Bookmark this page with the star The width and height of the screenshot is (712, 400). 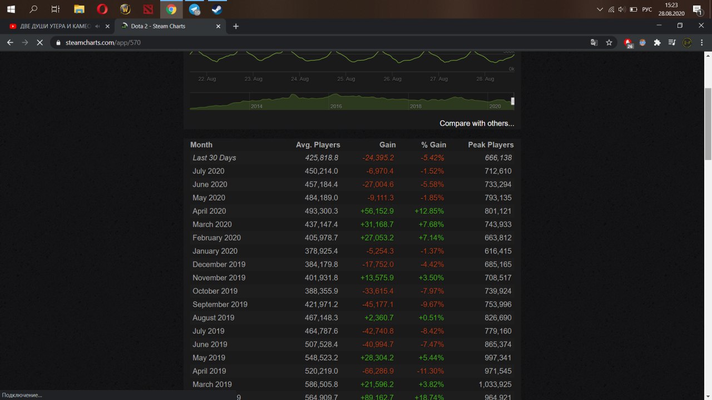pos(609,42)
